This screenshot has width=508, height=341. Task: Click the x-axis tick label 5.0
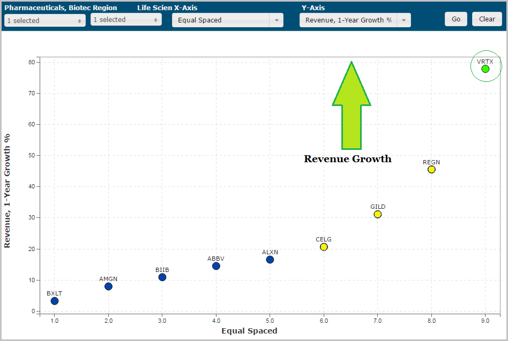click(x=270, y=321)
